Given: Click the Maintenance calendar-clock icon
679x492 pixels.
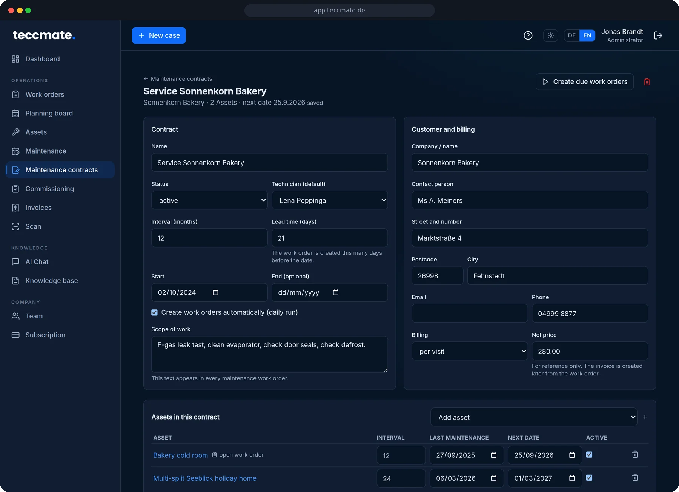Looking at the screenshot, I should pyautogui.click(x=15, y=151).
